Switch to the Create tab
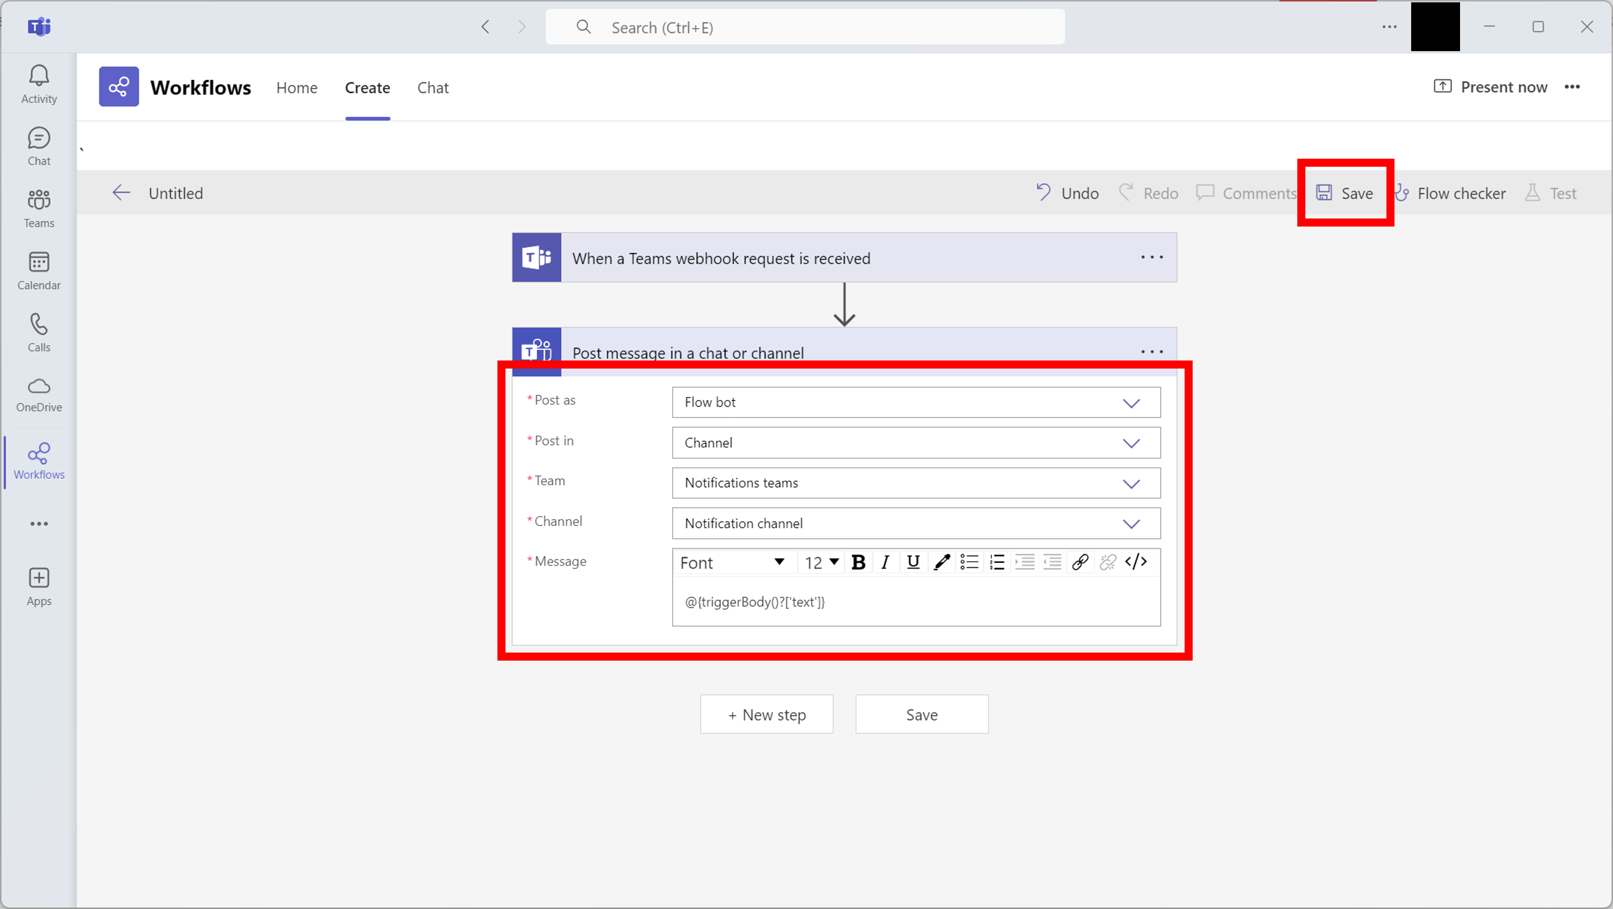Viewport: 1613px width, 909px height. 367,87
